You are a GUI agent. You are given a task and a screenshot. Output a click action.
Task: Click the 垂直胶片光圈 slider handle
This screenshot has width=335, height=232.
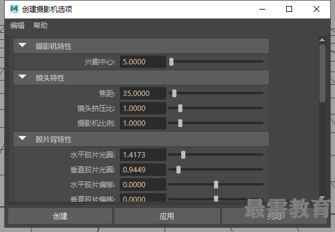tap(179, 170)
